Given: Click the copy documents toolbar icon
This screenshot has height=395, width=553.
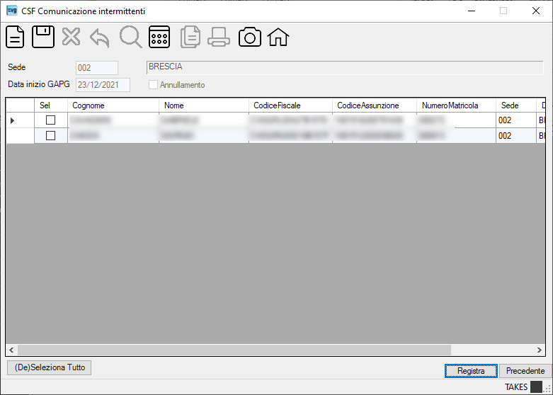Looking at the screenshot, I should 190,37.
